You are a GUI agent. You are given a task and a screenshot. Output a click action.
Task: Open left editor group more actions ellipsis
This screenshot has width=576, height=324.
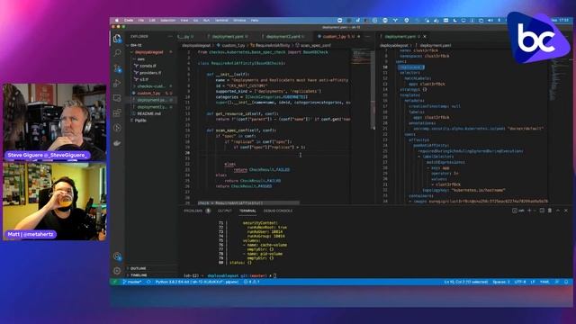coord(368,37)
